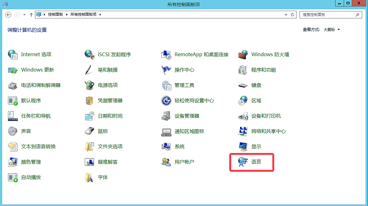368x206 pixels.
Task: Open Windows 防火墙 firewall icon
Action: (243, 55)
